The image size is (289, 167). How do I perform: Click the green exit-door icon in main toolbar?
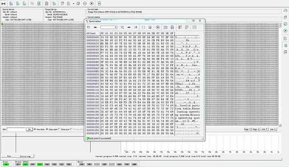[x=99, y=4]
